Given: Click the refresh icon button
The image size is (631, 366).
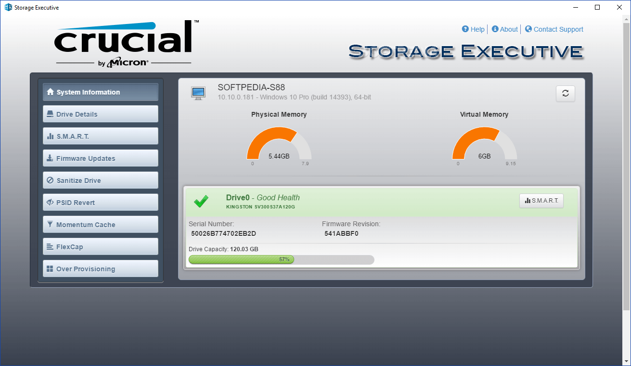Looking at the screenshot, I should (566, 94).
